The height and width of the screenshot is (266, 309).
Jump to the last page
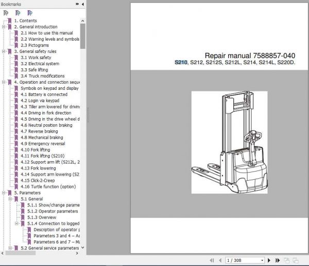(278, 260)
